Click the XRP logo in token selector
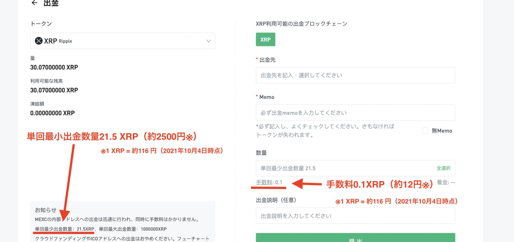 pos(39,41)
